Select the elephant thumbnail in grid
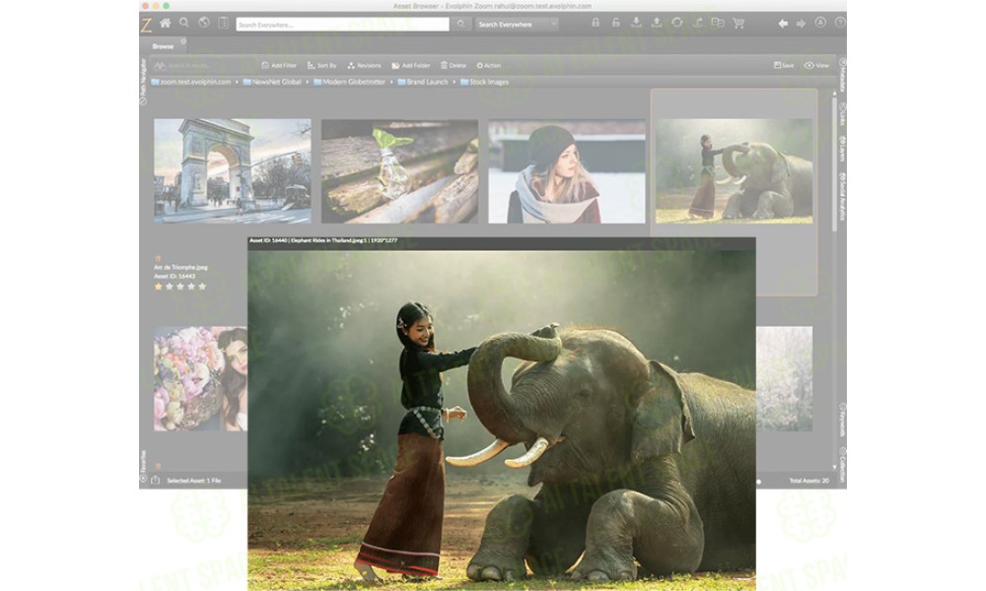This screenshot has width=986, height=591. point(734,170)
